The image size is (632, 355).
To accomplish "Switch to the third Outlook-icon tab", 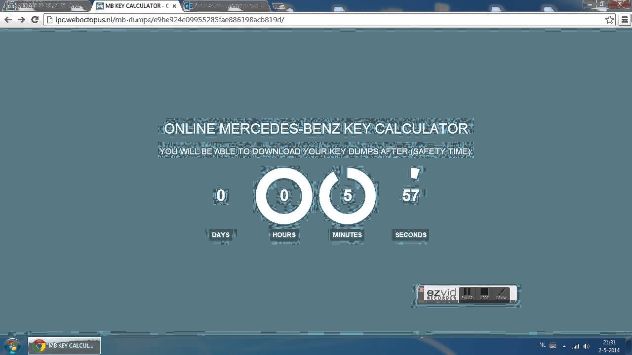I will (227, 6).
